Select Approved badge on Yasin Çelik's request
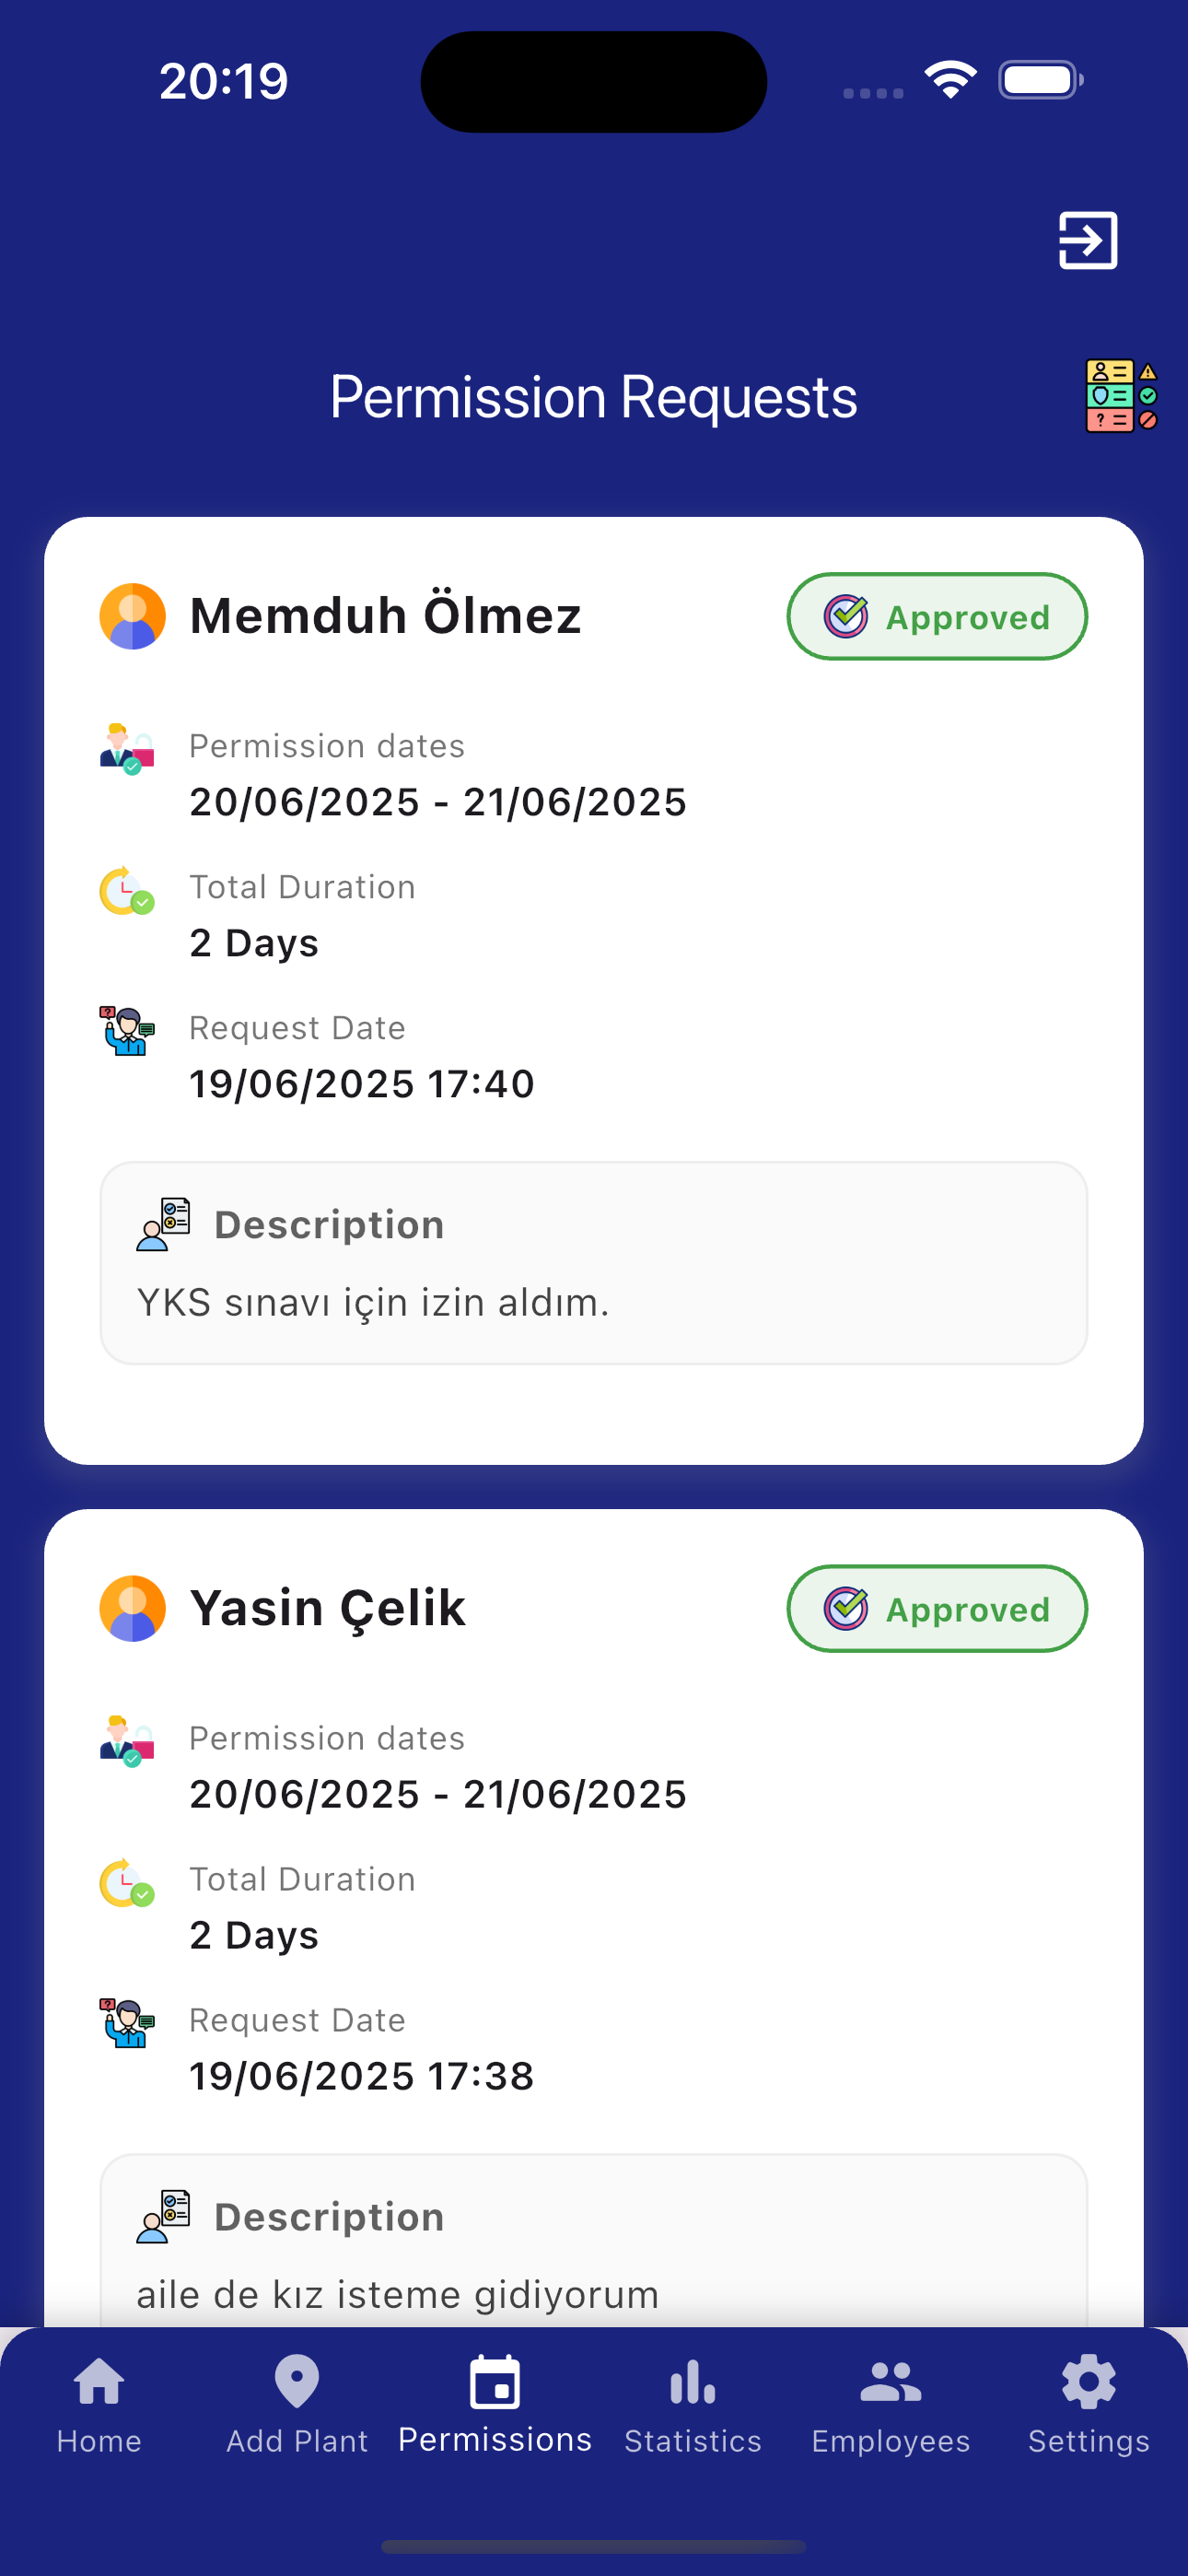The width and height of the screenshot is (1188, 2576). (x=937, y=1608)
